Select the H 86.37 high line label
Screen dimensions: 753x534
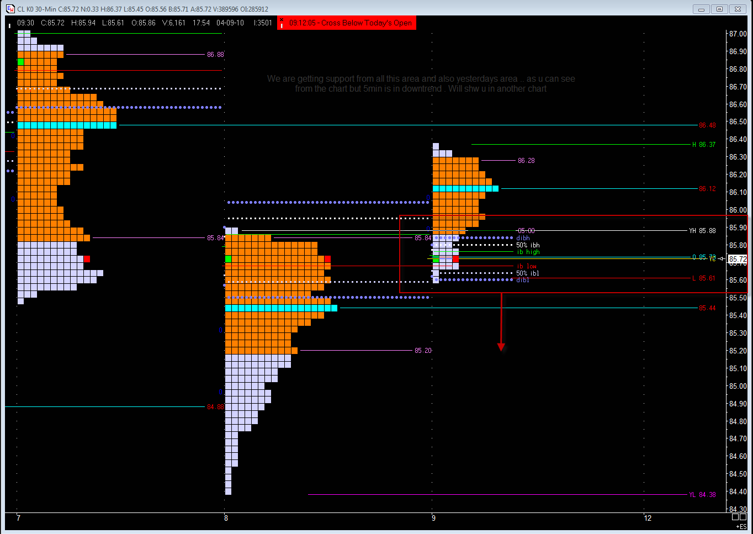(704, 145)
